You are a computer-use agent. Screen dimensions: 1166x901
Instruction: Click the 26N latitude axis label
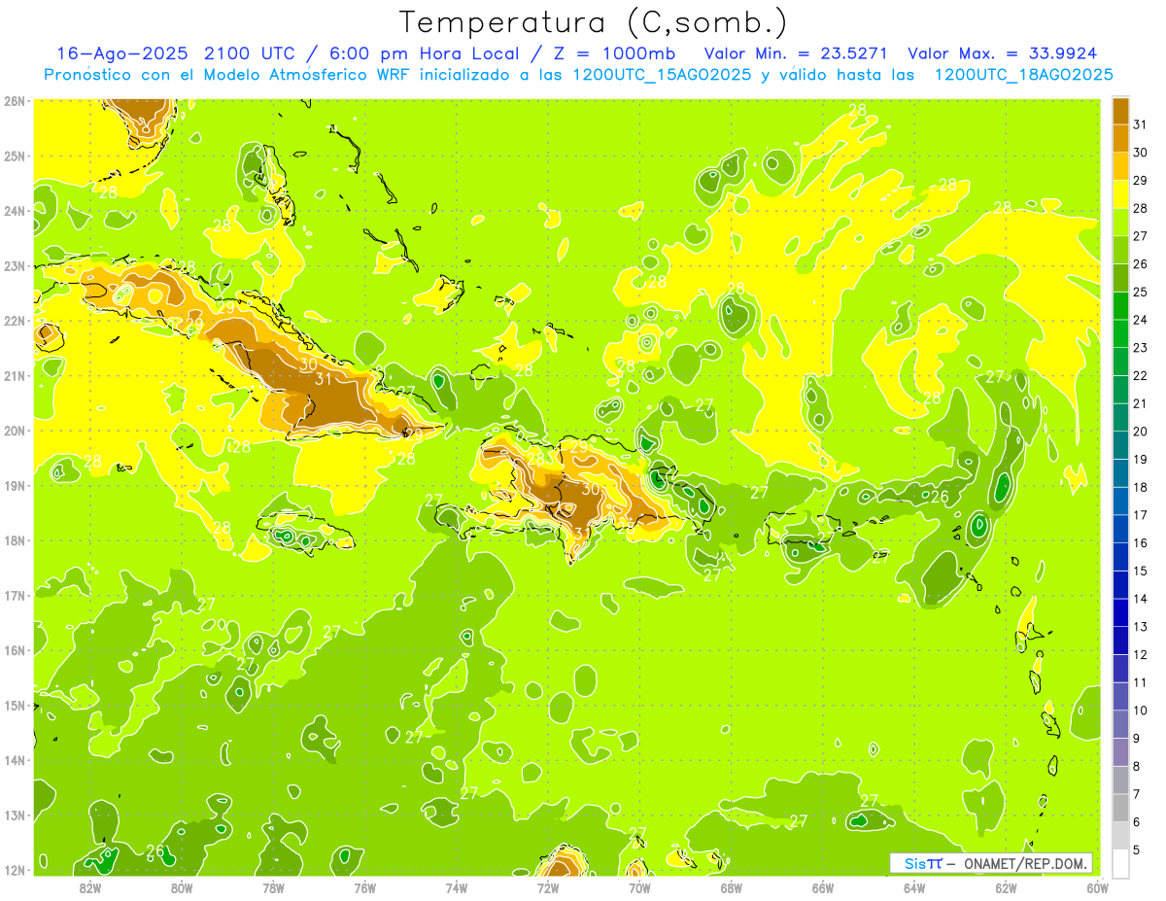coord(15,101)
